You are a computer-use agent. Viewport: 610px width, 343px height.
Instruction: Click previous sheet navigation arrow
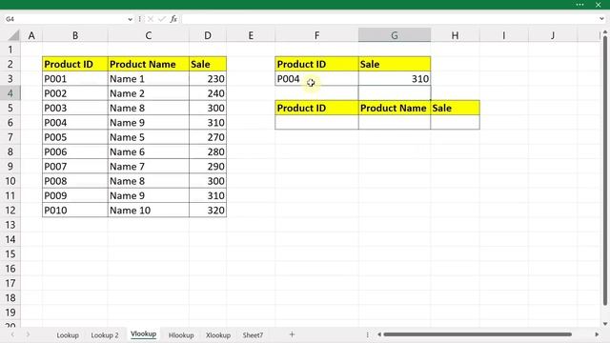[12, 334]
